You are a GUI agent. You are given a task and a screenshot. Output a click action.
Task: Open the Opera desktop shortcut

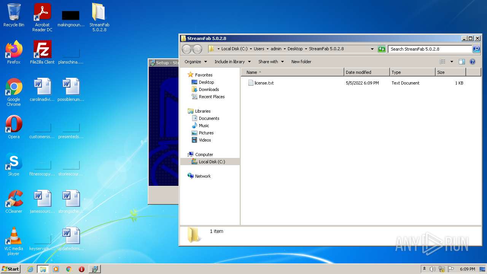point(14,127)
